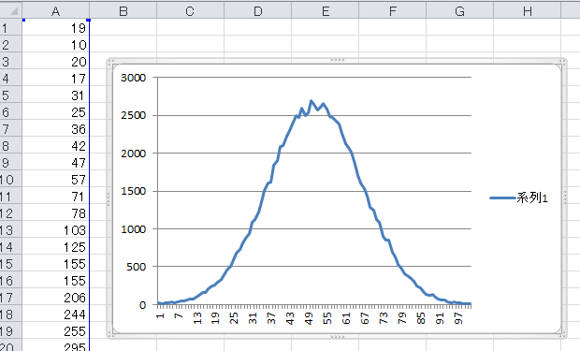The height and width of the screenshot is (351, 580).
Task: Select the 2500 vertical axis label
Action: 133,115
